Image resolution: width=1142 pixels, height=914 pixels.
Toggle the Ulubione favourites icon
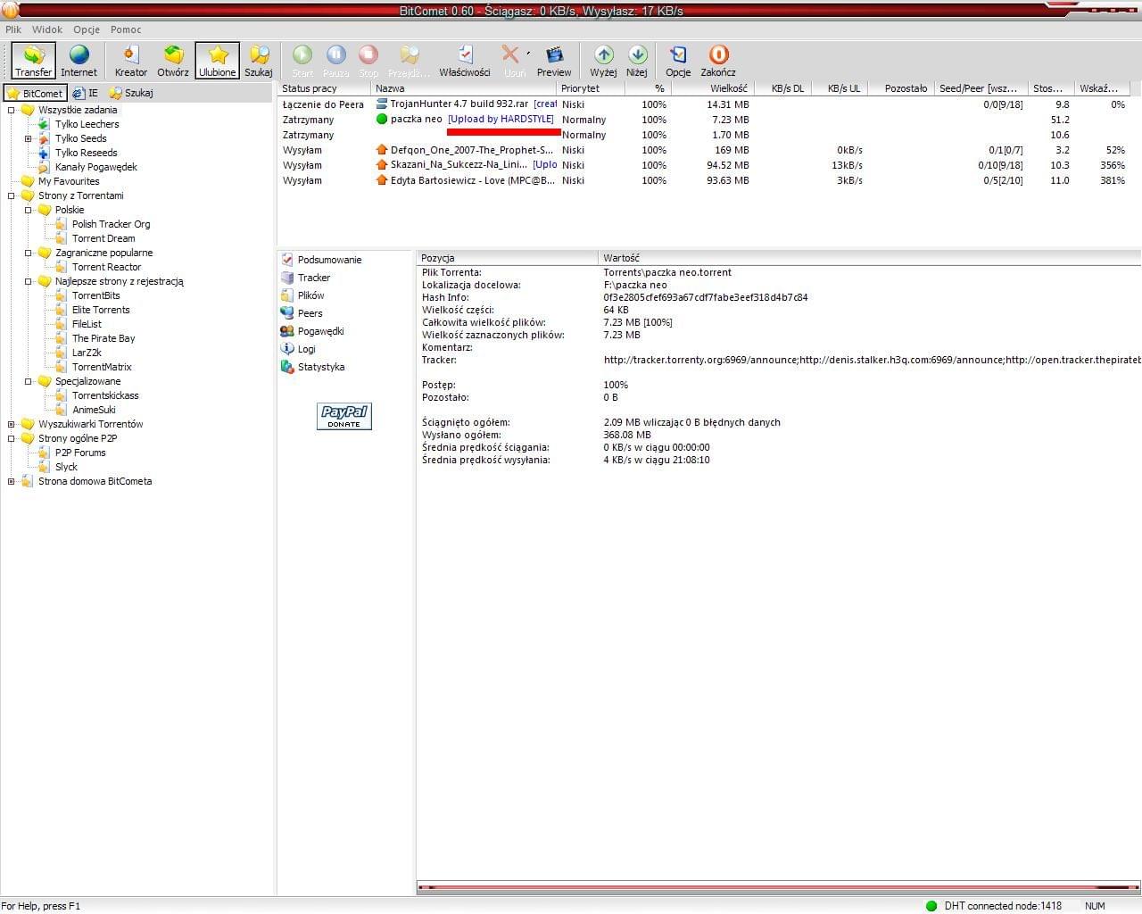[217, 61]
